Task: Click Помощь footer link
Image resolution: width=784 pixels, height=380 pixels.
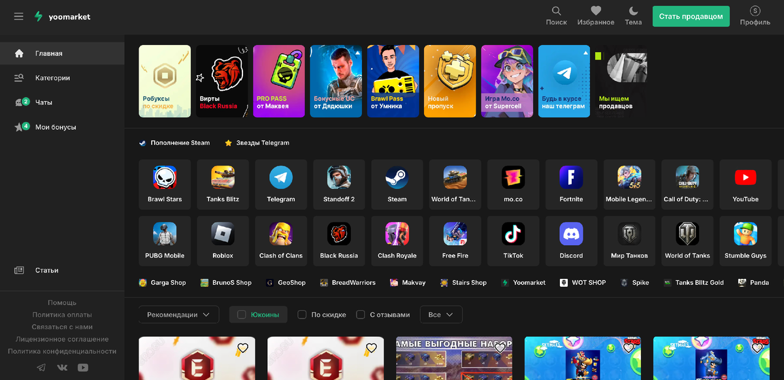Action: pos(62,302)
